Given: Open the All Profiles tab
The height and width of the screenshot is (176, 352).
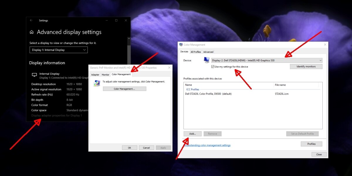Looking at the screenshot, I should coord(196,52).
